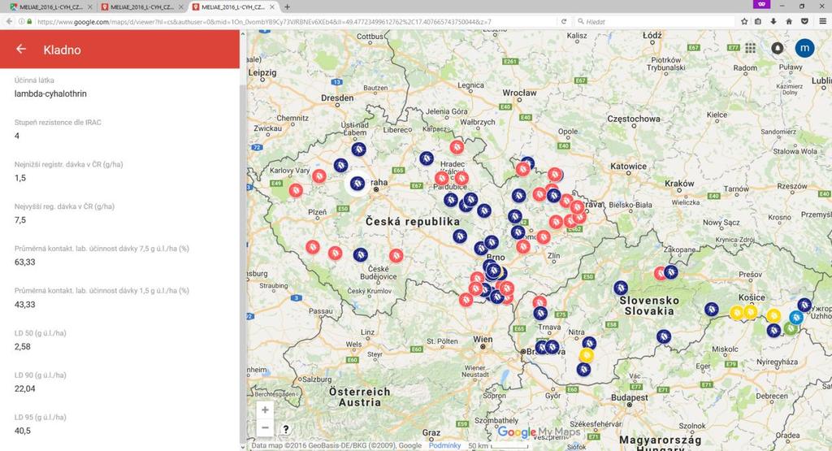The width and height of the screenshot is (832, 451).
Task: Click the Nejvyšší reg. dávka label
Action: [64, 206]
